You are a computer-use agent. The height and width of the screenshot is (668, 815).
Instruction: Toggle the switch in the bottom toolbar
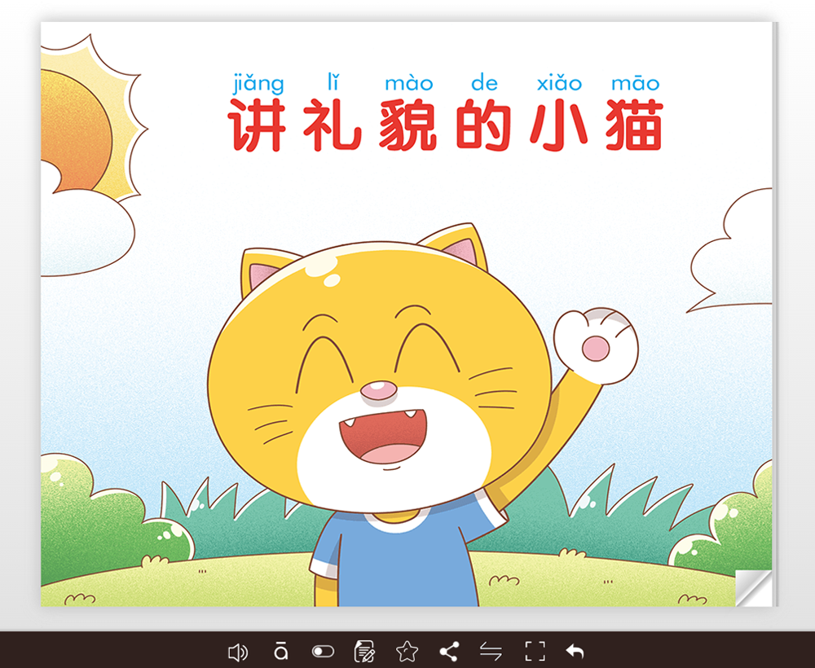[x=323, y=652]
